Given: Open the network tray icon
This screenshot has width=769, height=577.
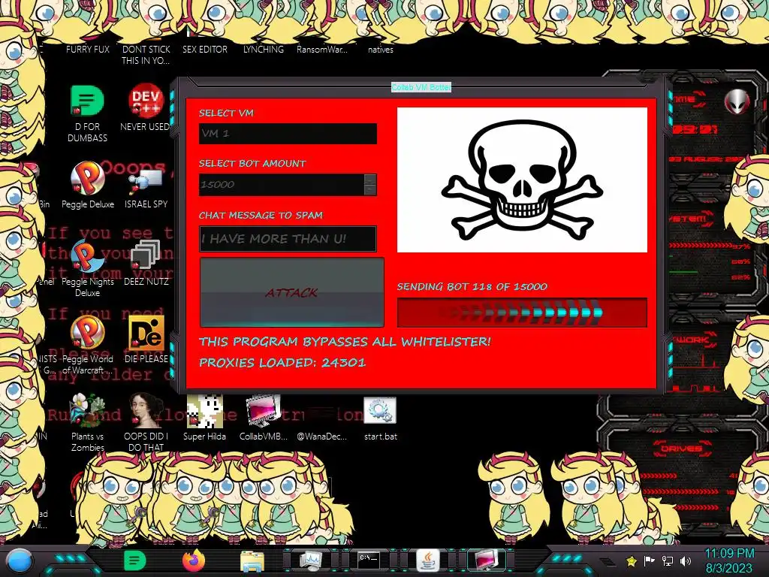Looking at the screenshot, I should (x=668, y=560).
